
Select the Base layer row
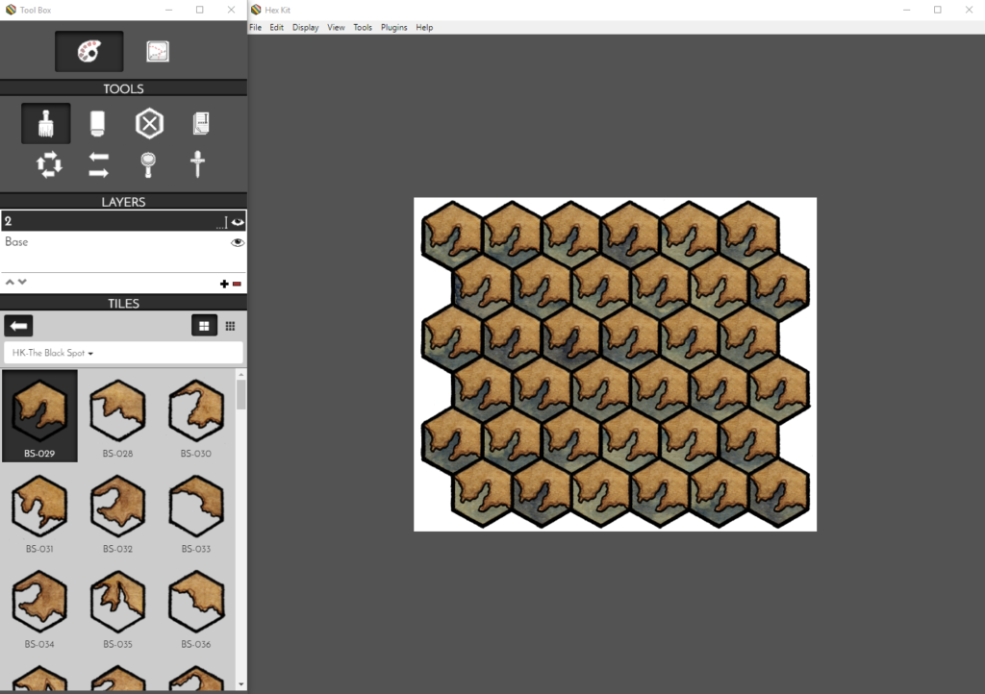[123, 242]
